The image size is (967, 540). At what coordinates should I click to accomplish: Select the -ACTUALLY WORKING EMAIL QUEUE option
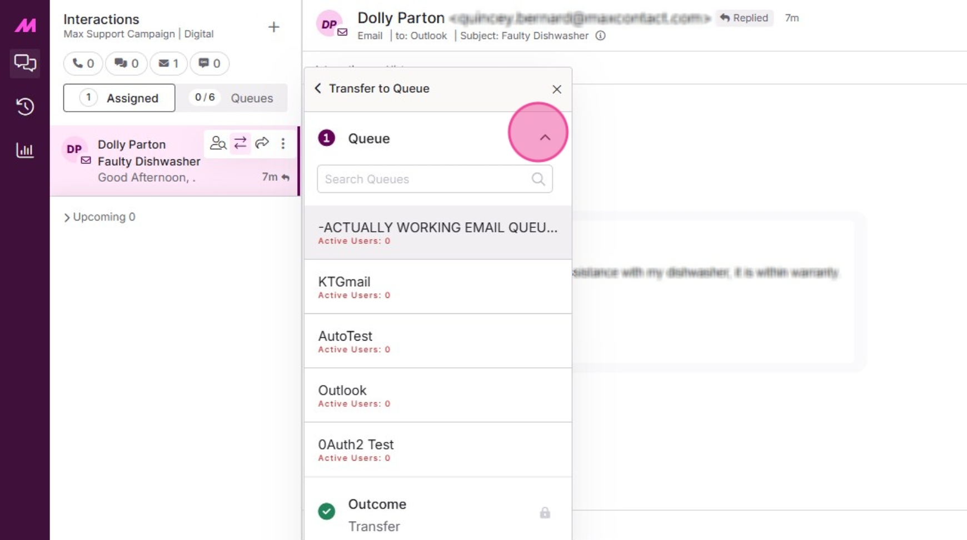click(438, 233)
